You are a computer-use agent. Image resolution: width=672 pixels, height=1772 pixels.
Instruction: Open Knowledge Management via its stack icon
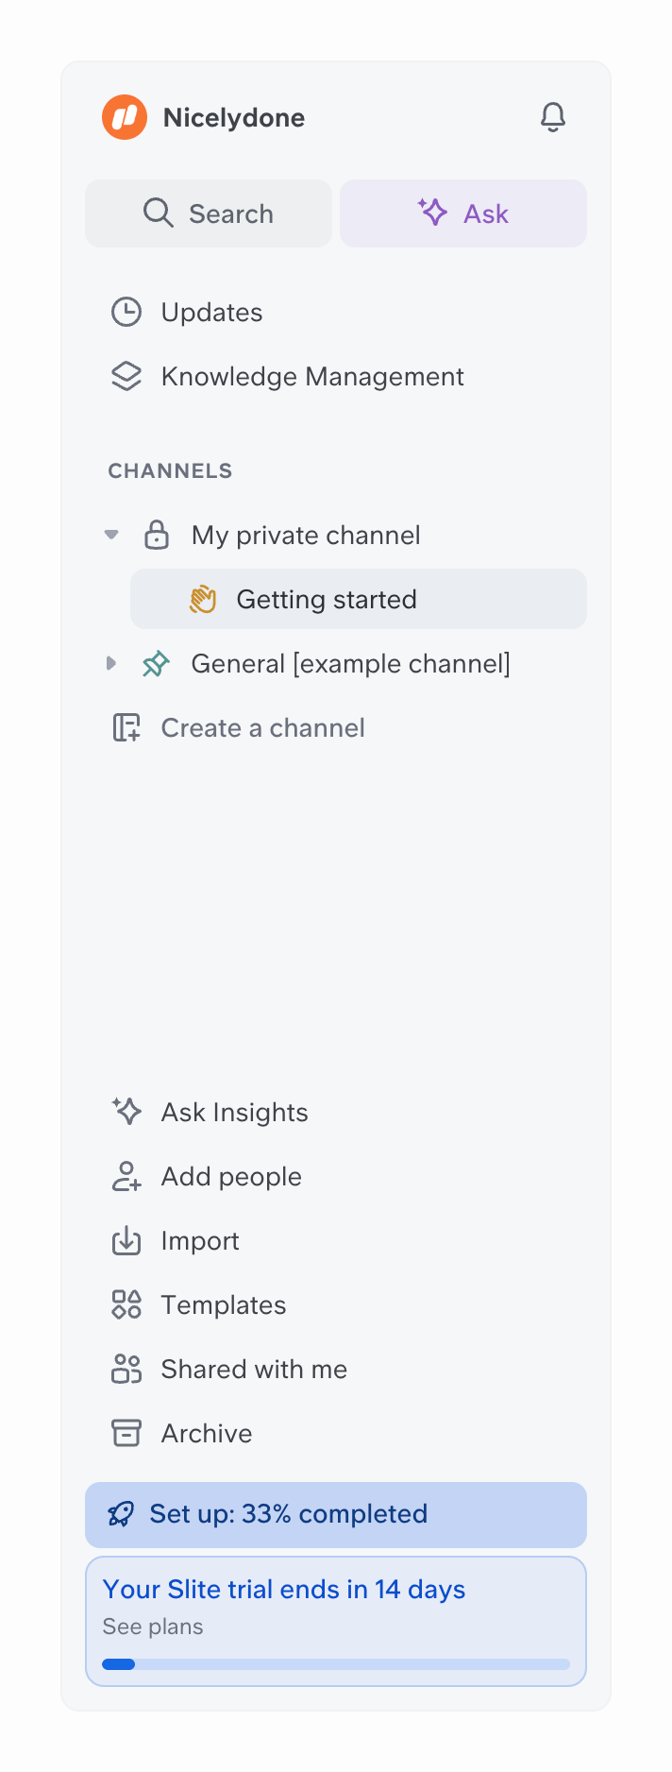pyautogui.click(x=126, y=375)
